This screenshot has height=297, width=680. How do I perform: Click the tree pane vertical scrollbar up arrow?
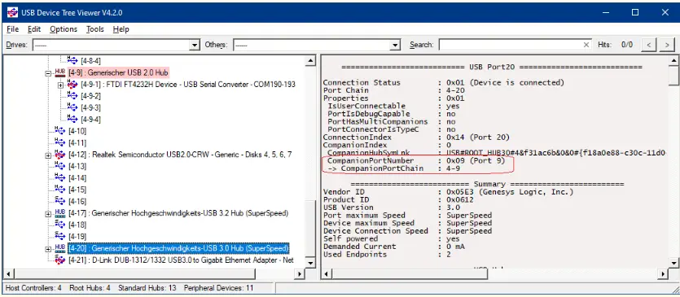[310, 61]
